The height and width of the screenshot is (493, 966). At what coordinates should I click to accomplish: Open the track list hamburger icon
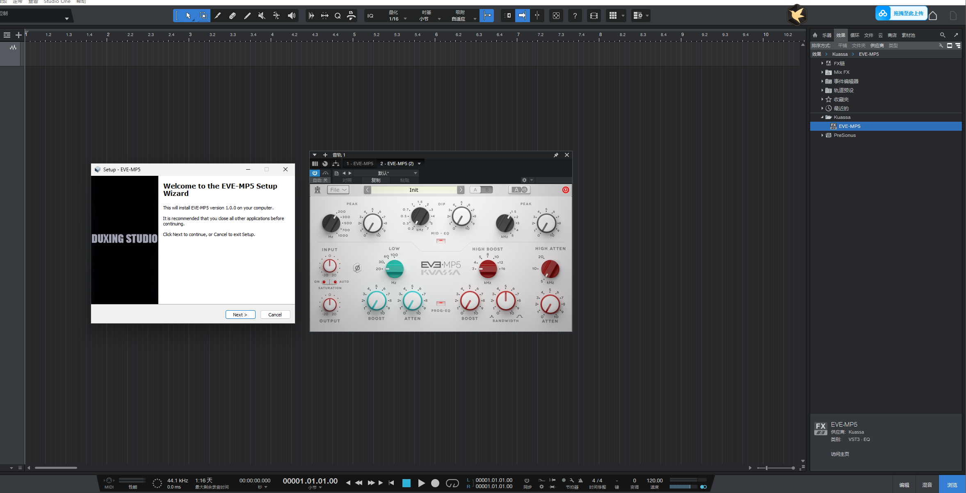pyautogui.click(x=7, y=35)
